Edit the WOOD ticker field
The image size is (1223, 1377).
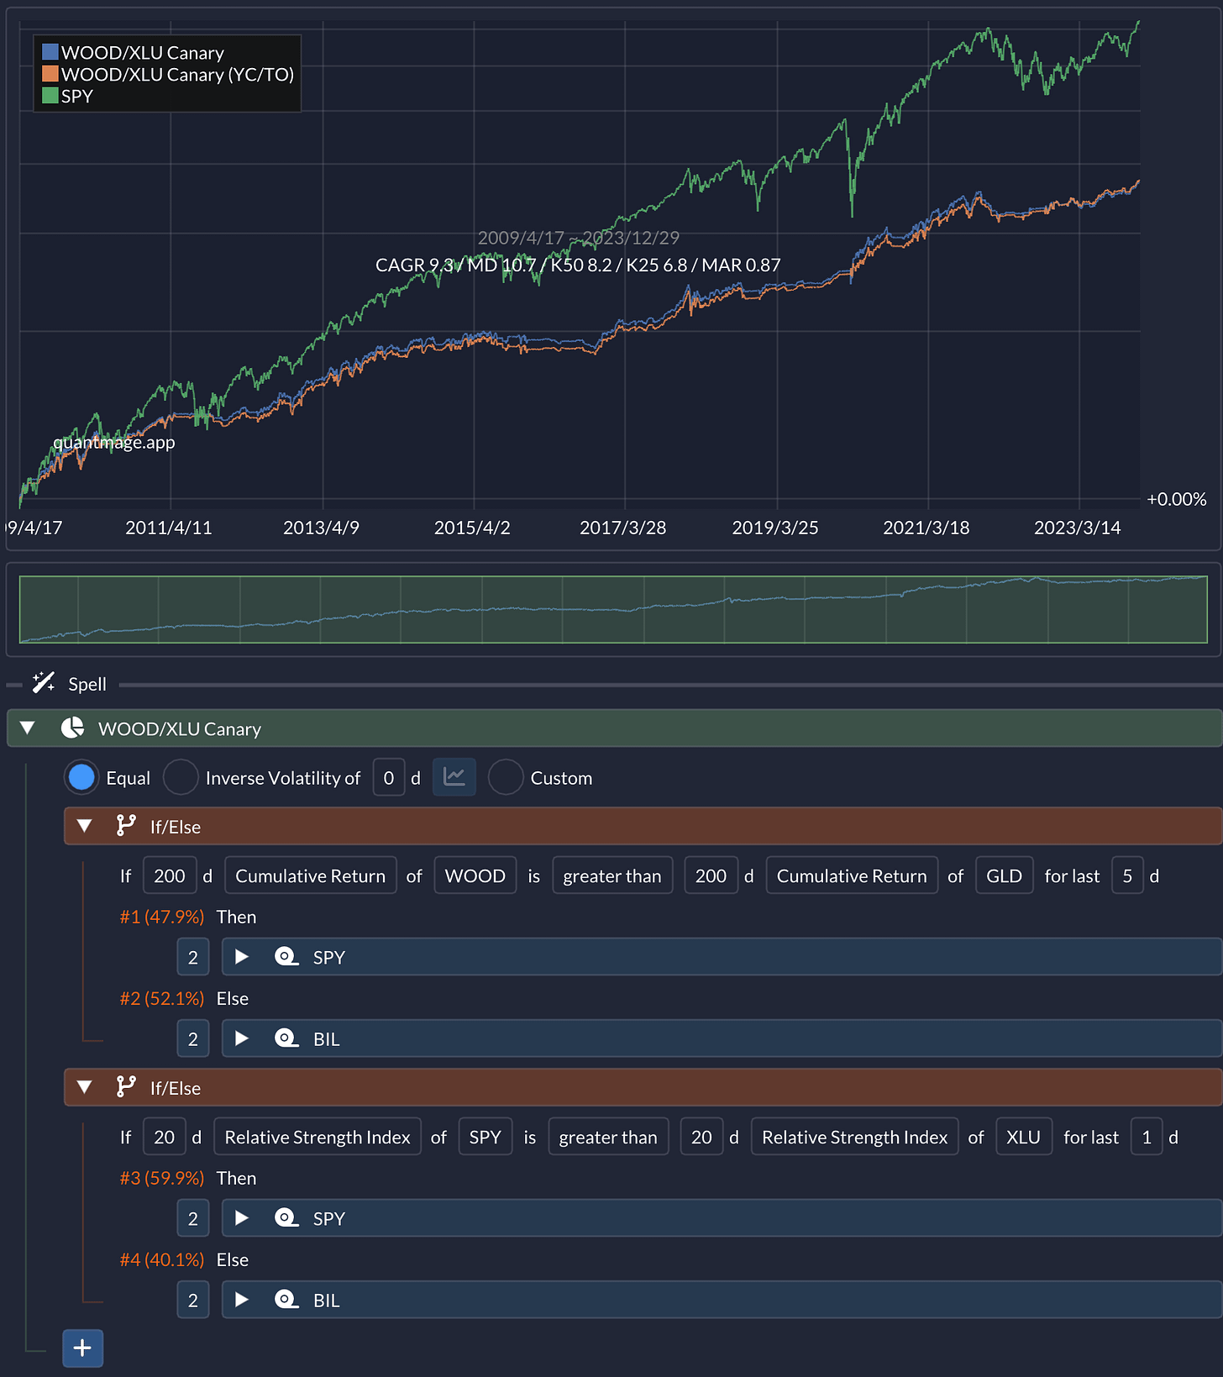pos(475,875)
